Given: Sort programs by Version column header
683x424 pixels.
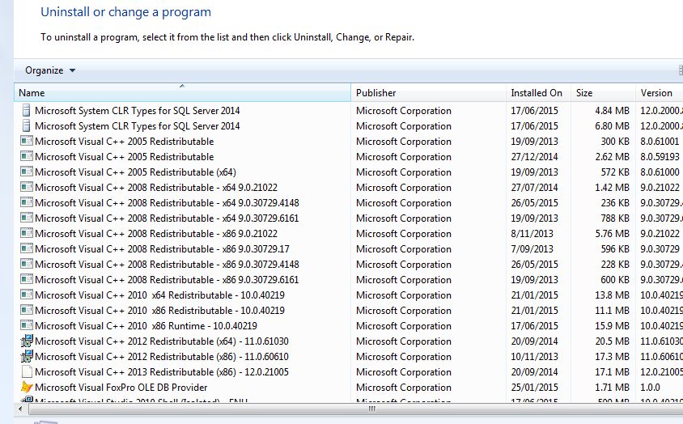Looking at the screenshot, I should point(659,92).
